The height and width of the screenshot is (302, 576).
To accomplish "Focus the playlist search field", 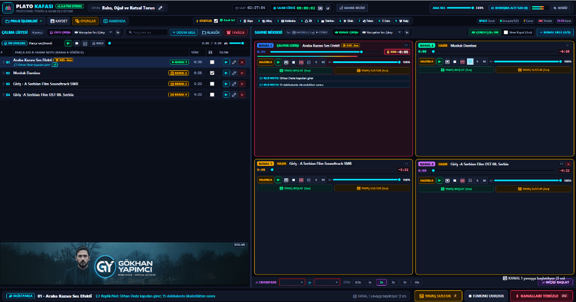I will click(147, 32).
